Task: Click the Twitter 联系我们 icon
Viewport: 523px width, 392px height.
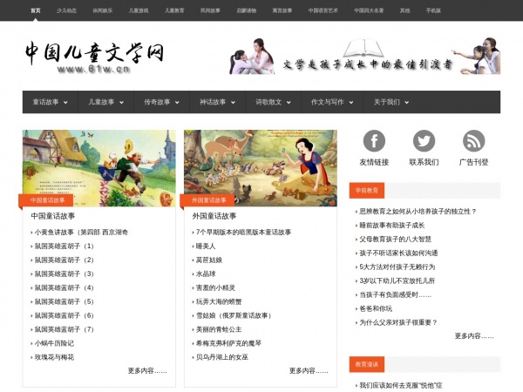Action: point(424,141)
